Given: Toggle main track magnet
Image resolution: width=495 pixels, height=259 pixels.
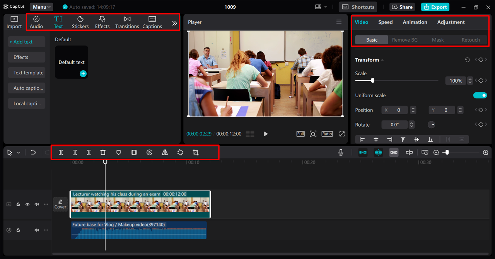Looking at the screenshot, I should (363, 152).
